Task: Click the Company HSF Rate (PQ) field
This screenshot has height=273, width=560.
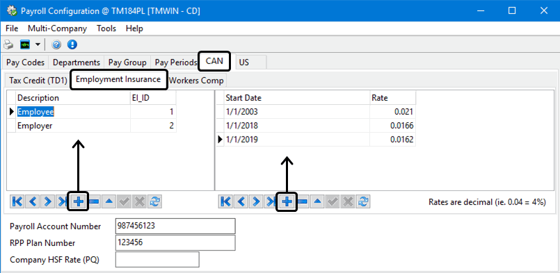Action: (x=157, y=260)
